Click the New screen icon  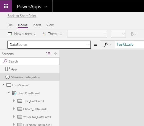(x=10, y=34)
